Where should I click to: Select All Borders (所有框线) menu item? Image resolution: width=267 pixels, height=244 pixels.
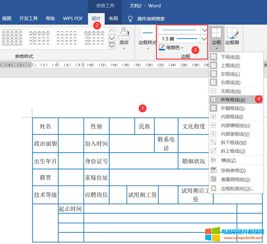point(233,100)
